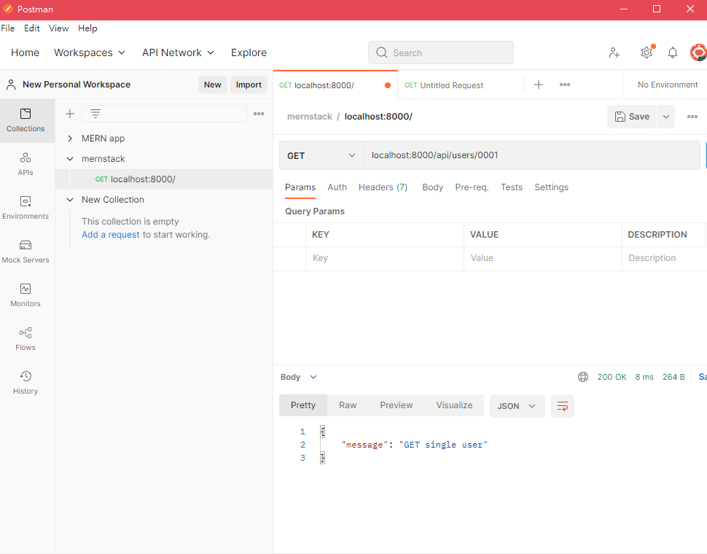Open the HTTP method GET dropdown

click(x=321, y=155)
